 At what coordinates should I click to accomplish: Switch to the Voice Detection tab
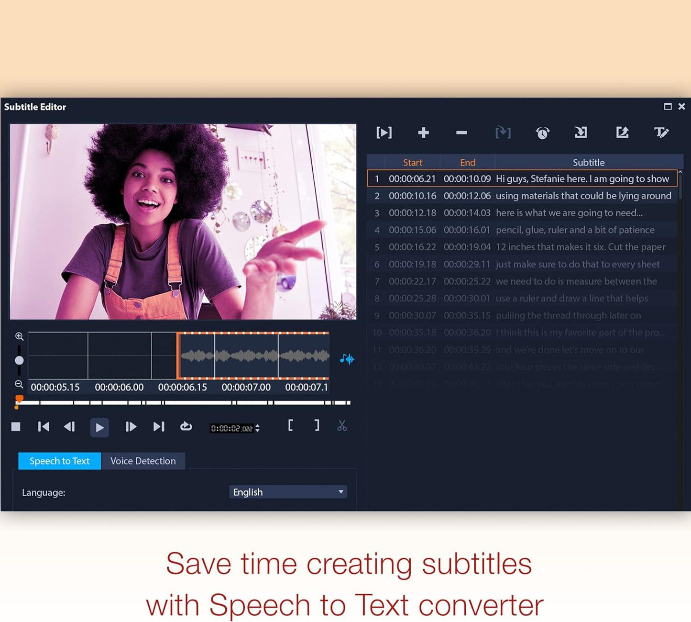coord(143,461)
